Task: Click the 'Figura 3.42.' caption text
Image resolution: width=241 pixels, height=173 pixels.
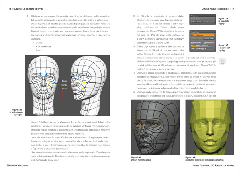Action: tap(190, 157)
